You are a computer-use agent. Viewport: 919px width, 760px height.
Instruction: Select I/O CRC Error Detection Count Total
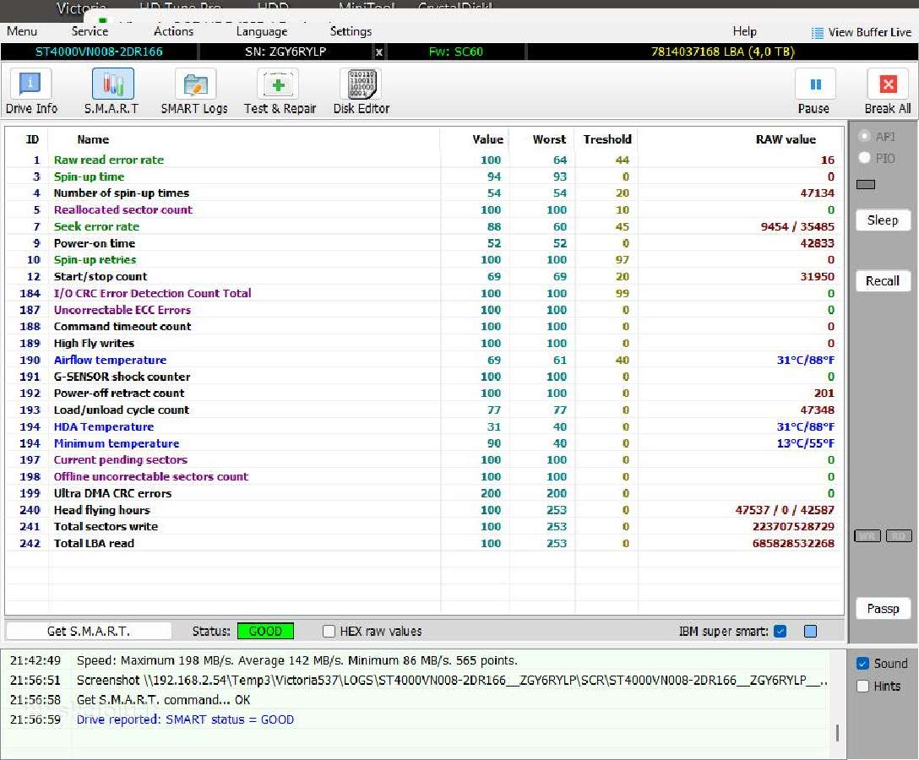point(424,294)
